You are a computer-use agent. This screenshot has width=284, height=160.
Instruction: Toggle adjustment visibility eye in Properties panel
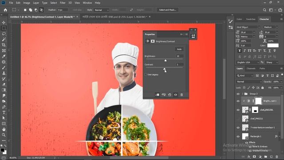(x=176, y=95)
